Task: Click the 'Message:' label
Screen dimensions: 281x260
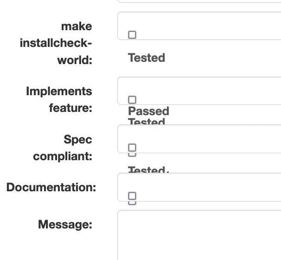Action: [x=65, y=225]
